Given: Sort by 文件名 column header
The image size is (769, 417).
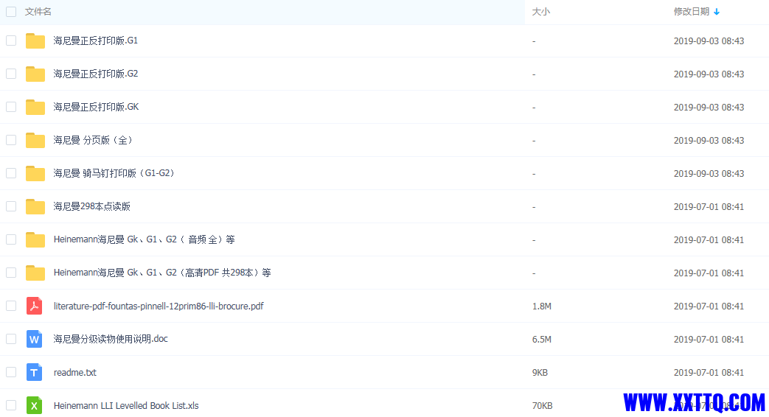Looking at the screenshot, I should tap(38, 12).
